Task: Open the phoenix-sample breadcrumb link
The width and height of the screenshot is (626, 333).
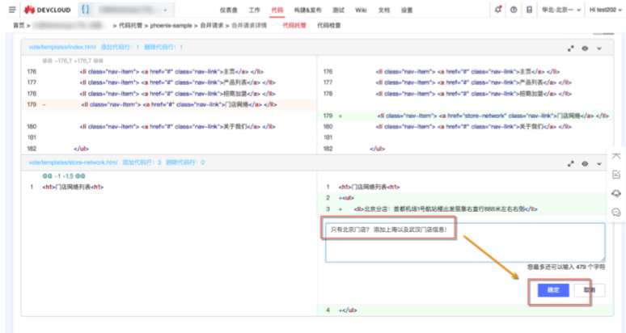Action: [171, 25]
